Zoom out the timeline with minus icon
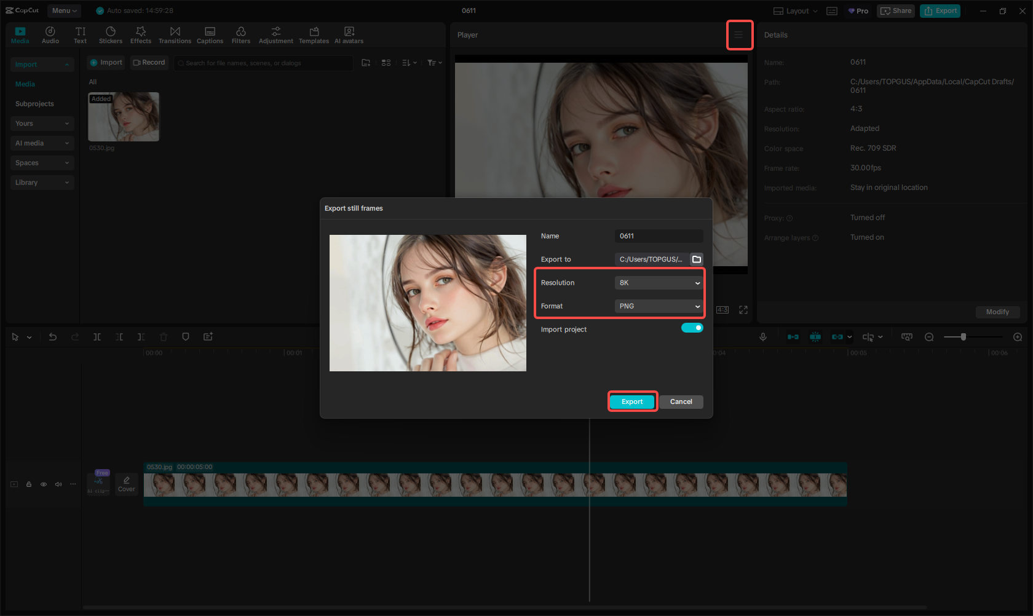The height and width of the screenshot is (616, 1033). point(929,337)
